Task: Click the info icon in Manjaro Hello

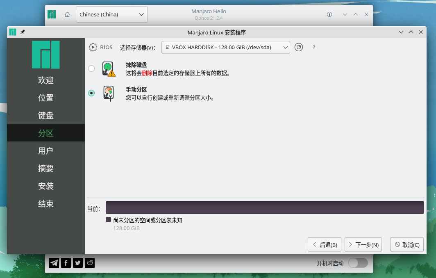Action: point(329,14)
